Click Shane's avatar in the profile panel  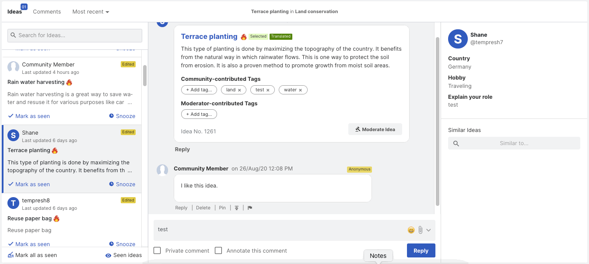pyautogui.click(x=458, y=39)
